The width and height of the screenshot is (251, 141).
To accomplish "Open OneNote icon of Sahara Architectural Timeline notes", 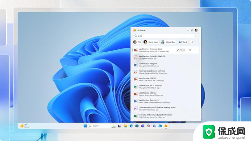I will (136, 108).
